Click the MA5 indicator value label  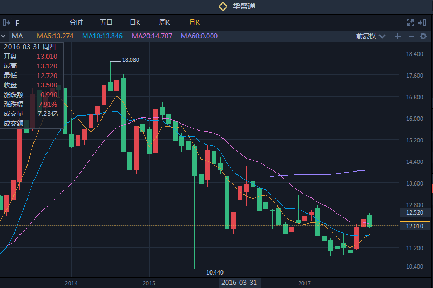coord(55,36)
